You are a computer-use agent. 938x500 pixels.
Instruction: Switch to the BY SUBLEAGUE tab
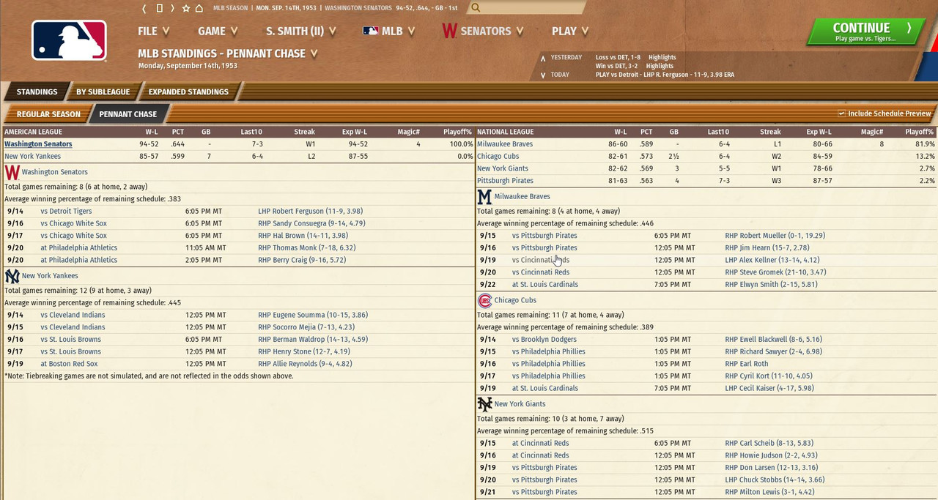click(x=103, y=92)
